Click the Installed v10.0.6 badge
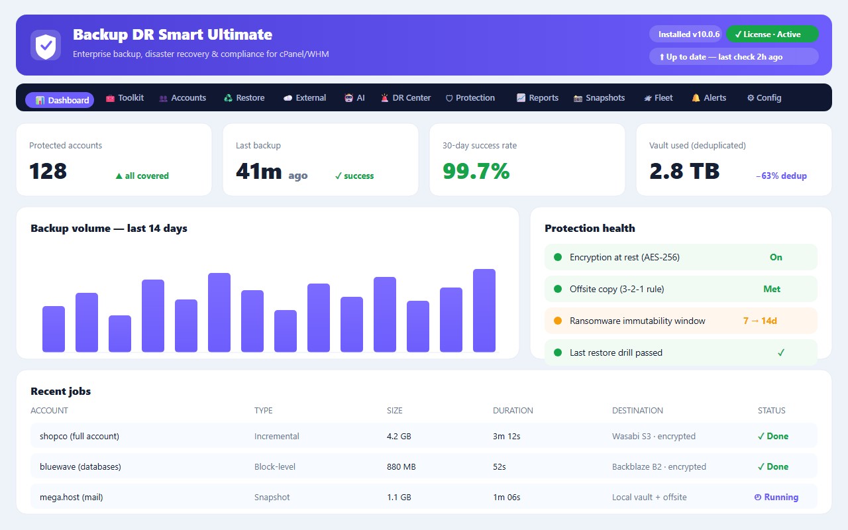 [685, 34]
